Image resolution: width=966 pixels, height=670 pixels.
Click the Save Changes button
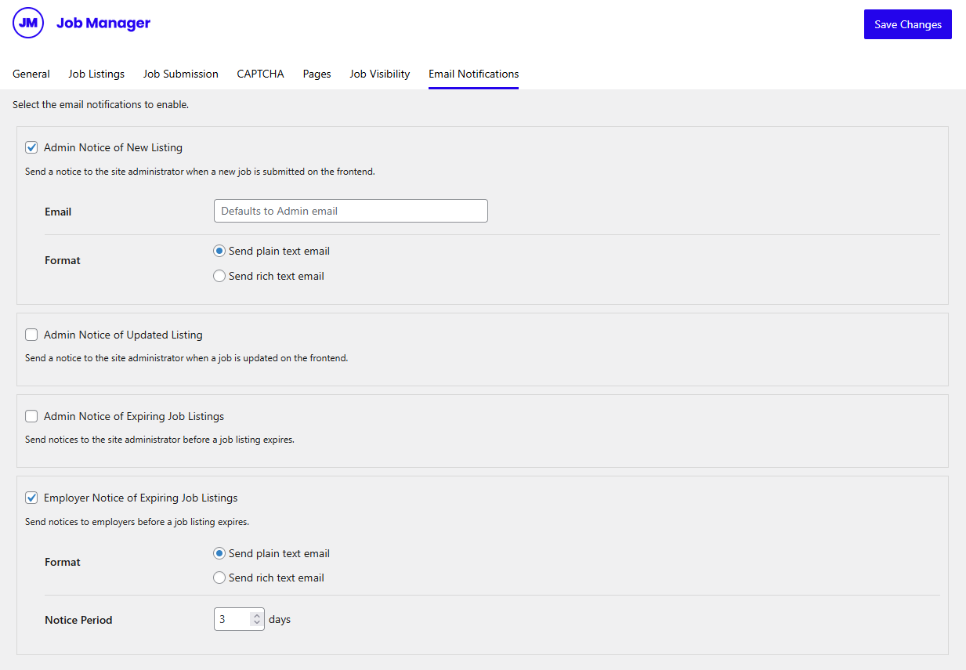(x=907, y=24)
